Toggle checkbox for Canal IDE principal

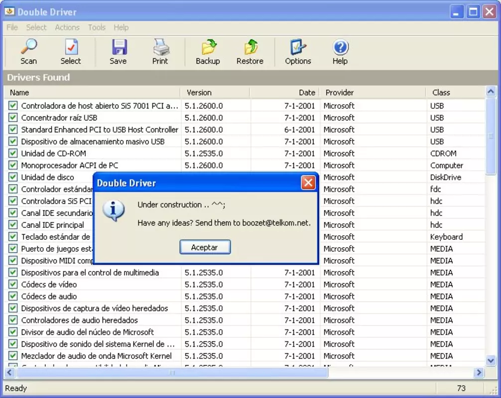pos(13,225)
